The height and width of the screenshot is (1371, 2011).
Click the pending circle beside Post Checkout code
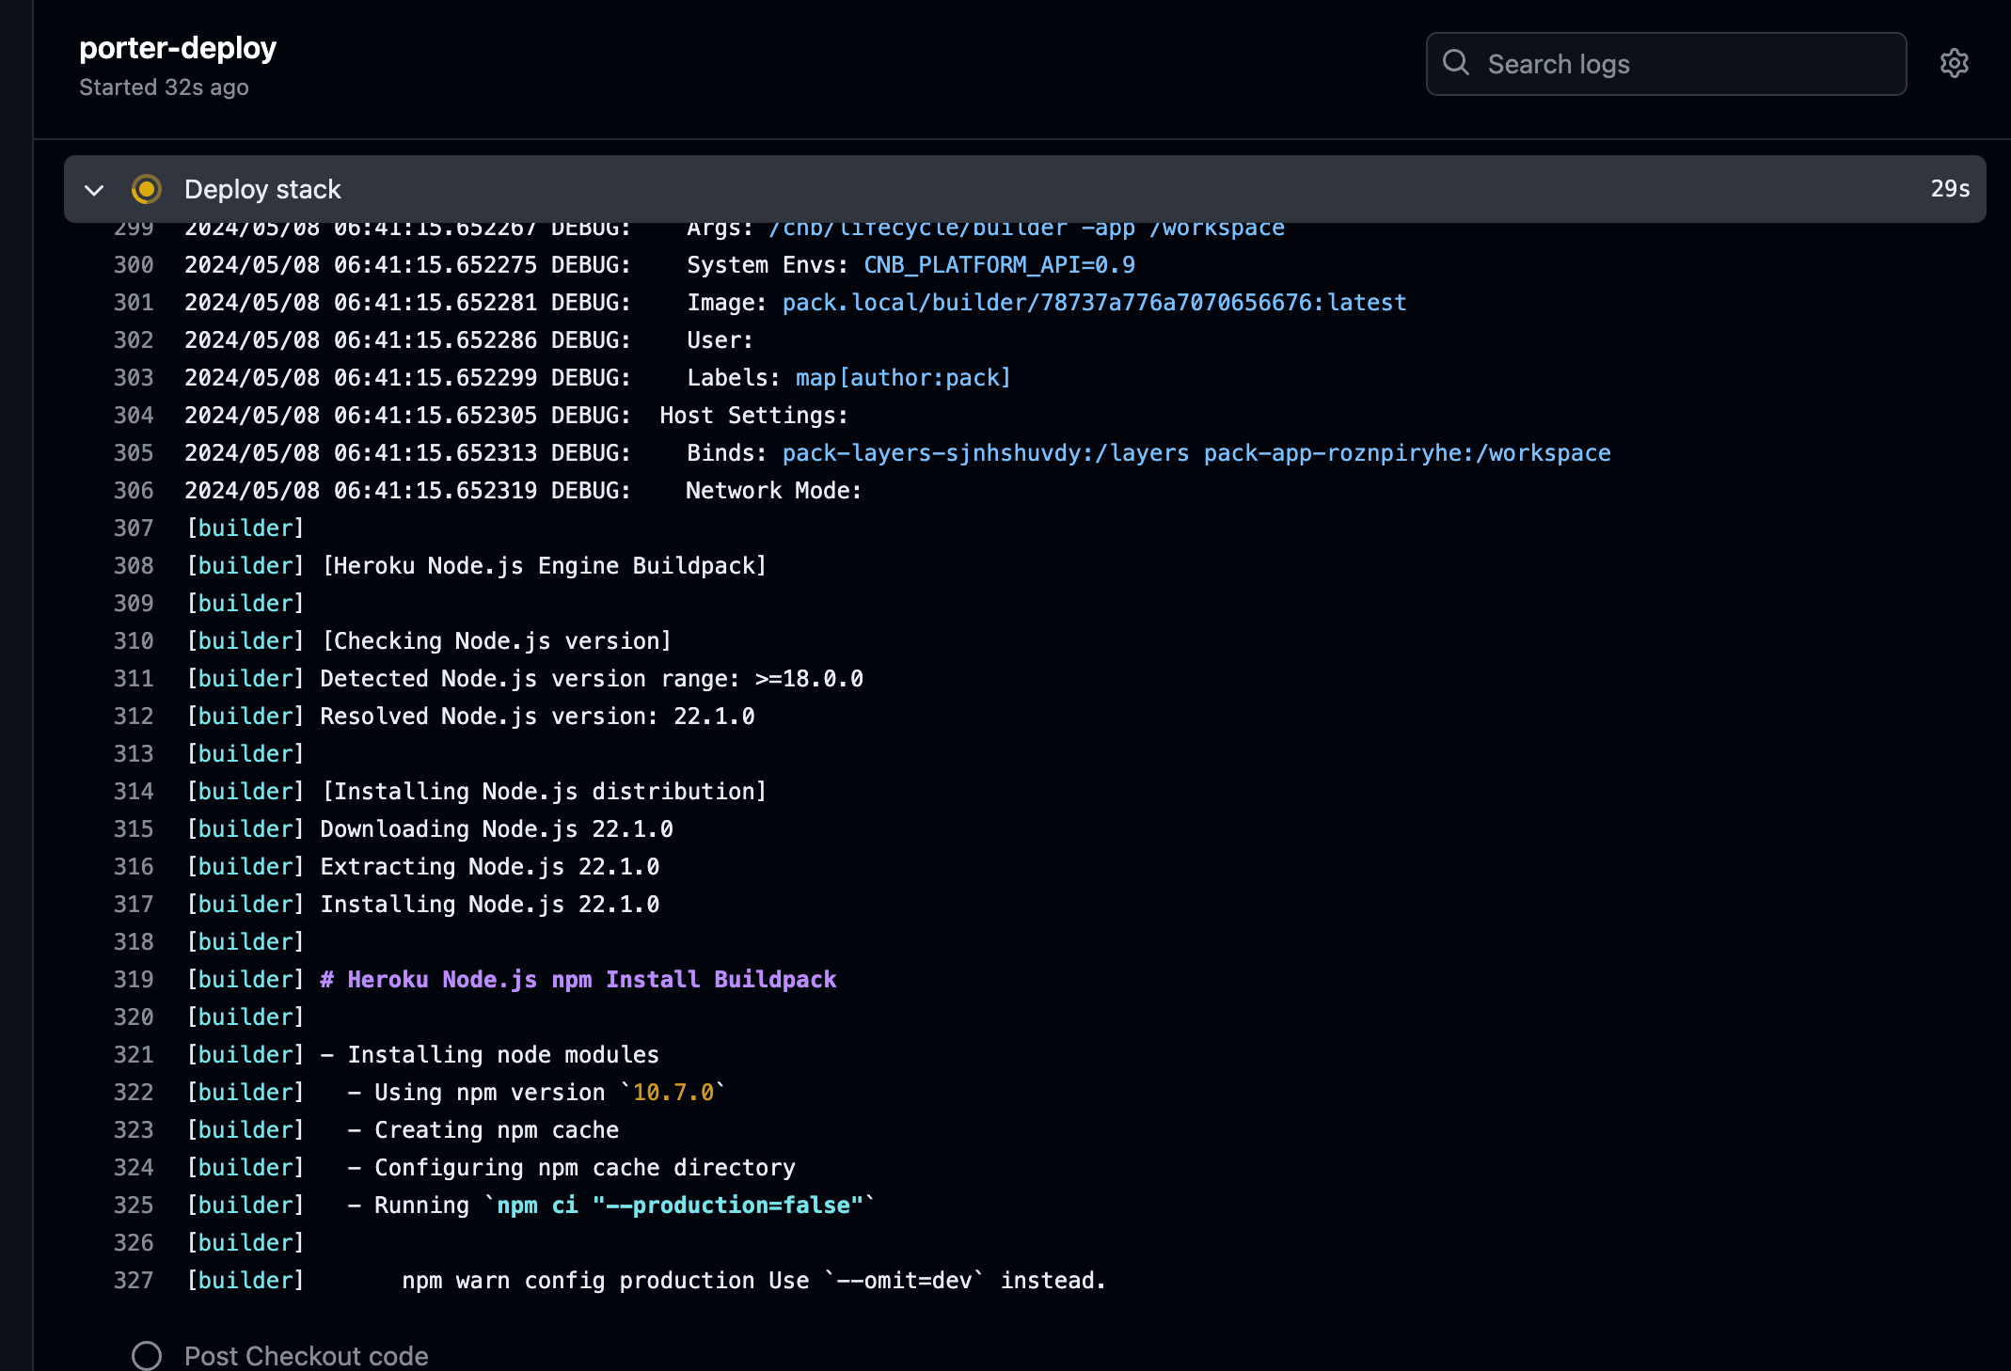146,1355
